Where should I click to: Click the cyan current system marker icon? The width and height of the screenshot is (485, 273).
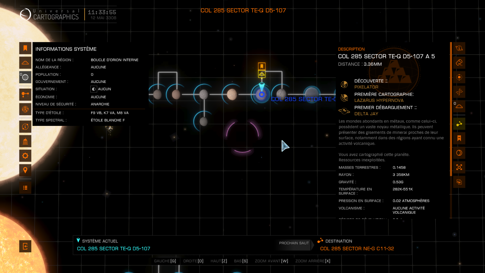click(x=78, y=240)
